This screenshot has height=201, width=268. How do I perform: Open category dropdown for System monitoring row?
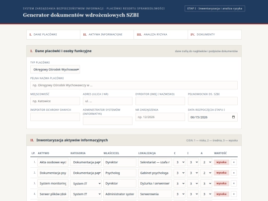click(86, 184)
